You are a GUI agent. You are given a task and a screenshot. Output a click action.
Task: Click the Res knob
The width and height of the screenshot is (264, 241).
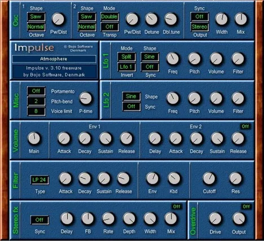click(x=235, y=178)
